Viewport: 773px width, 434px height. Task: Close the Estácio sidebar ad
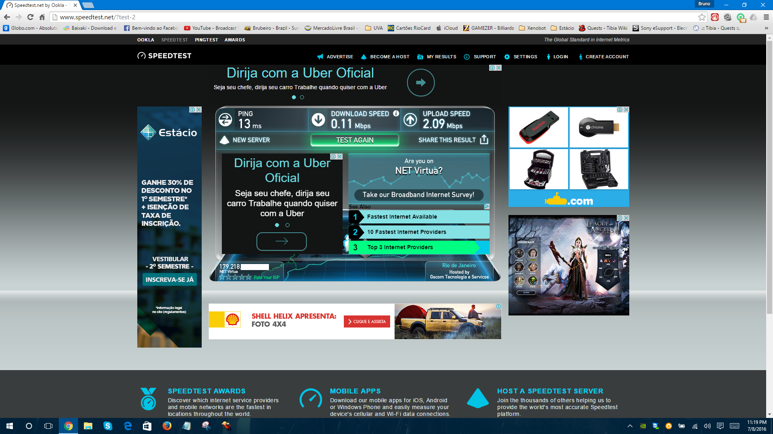(198, 109)
